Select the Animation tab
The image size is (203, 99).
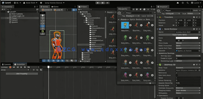(20, 64)
